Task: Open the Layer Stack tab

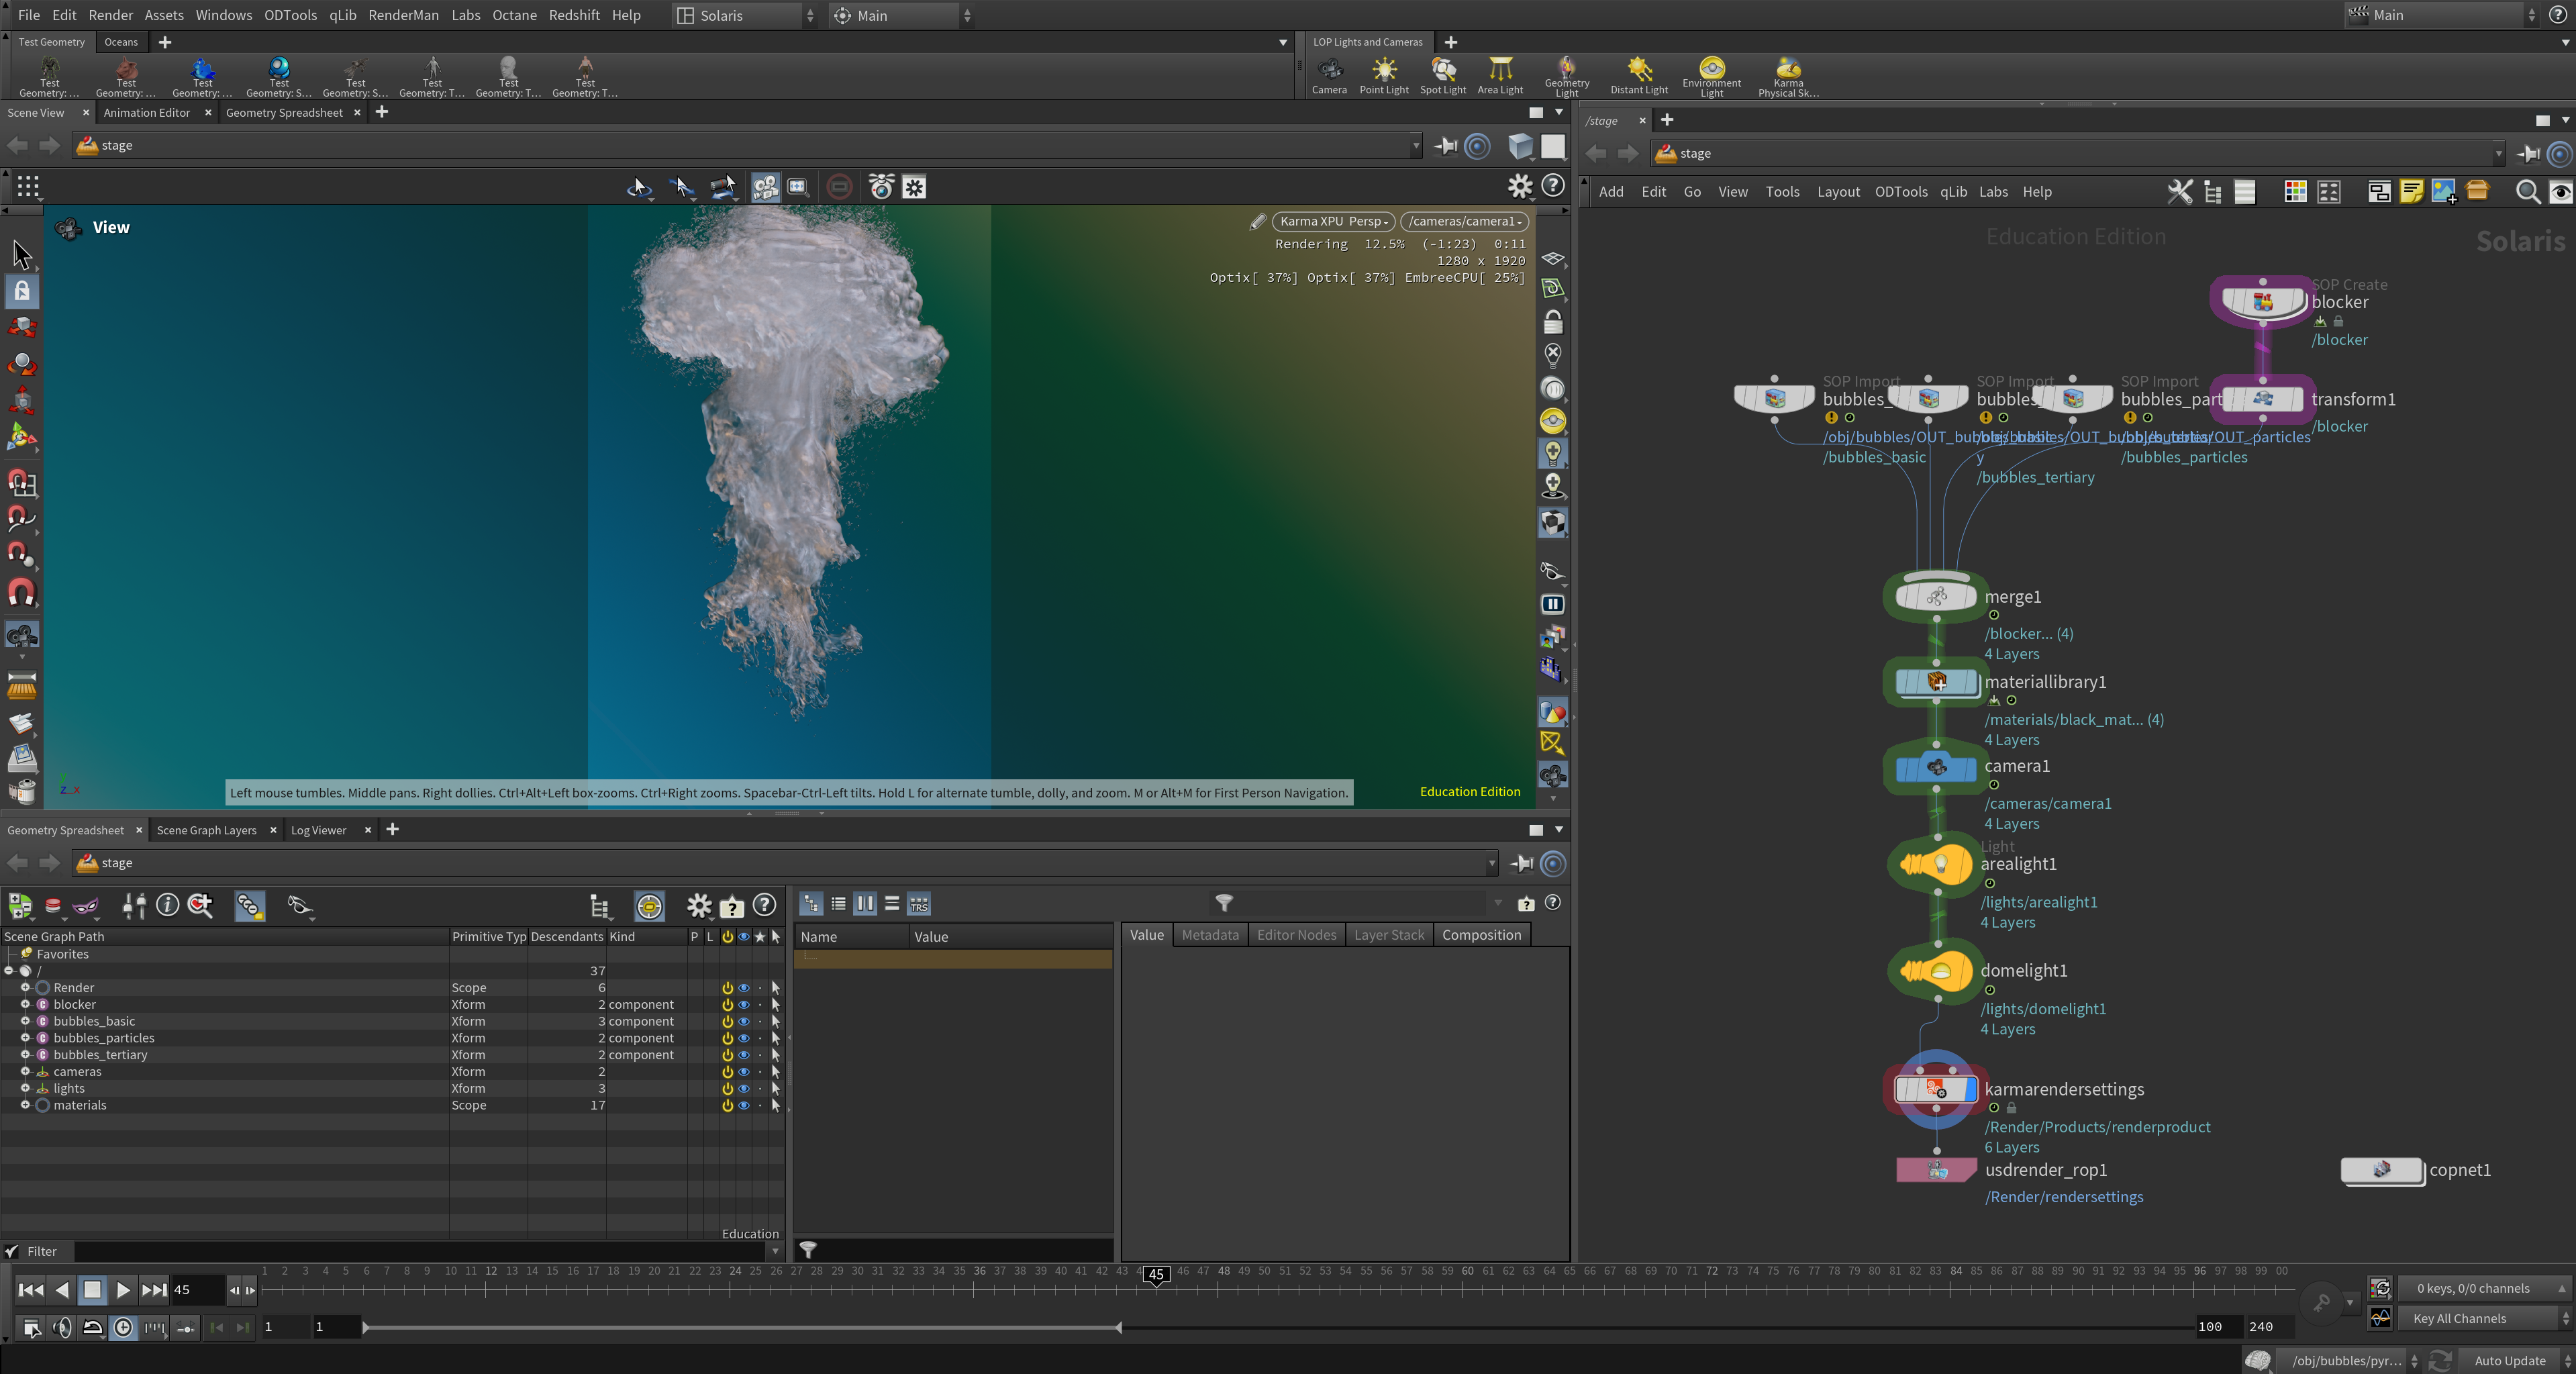Action: (x=1388, y=935)
